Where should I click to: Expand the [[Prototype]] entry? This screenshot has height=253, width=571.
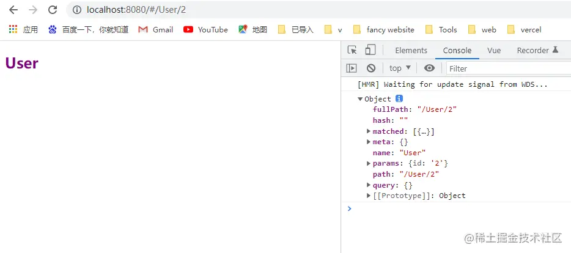tap(369, 196)
